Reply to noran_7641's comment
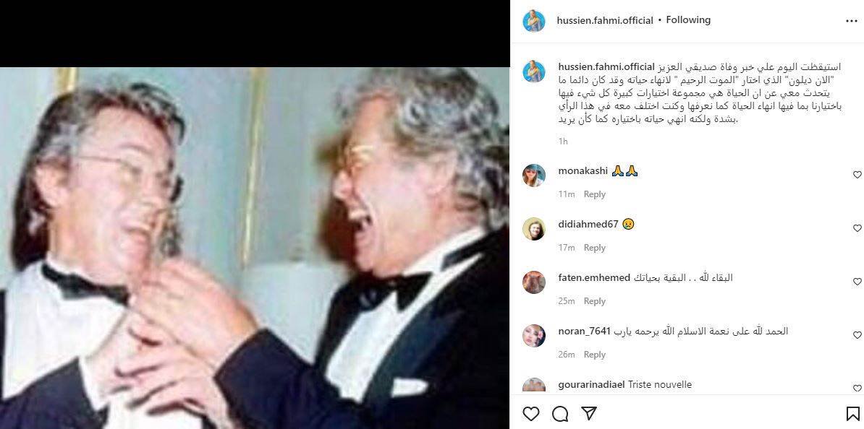This screenshot has width=864, height=429. (595, 354)
